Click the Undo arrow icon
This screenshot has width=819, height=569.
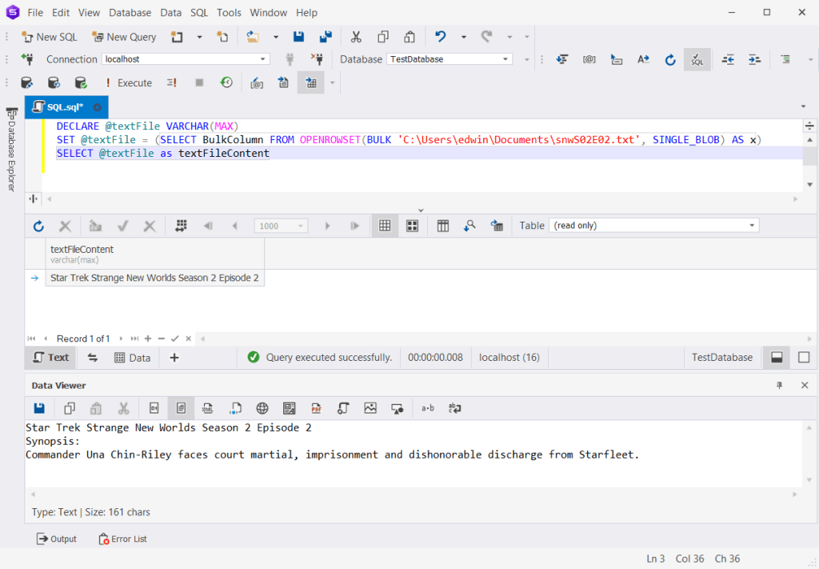441,37
